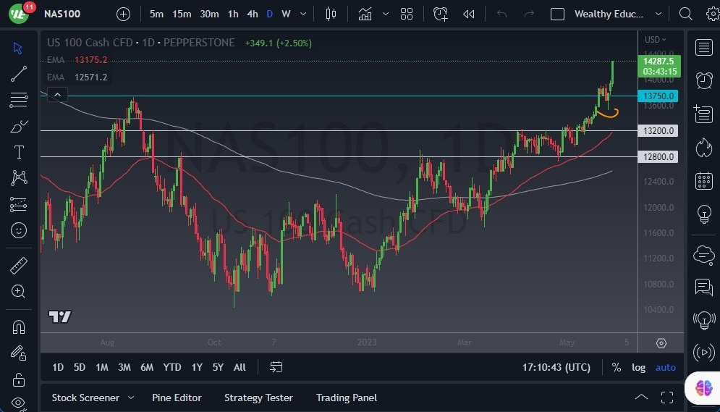
Task: Toggle the layout select square box
Action: tap(557, 14)
